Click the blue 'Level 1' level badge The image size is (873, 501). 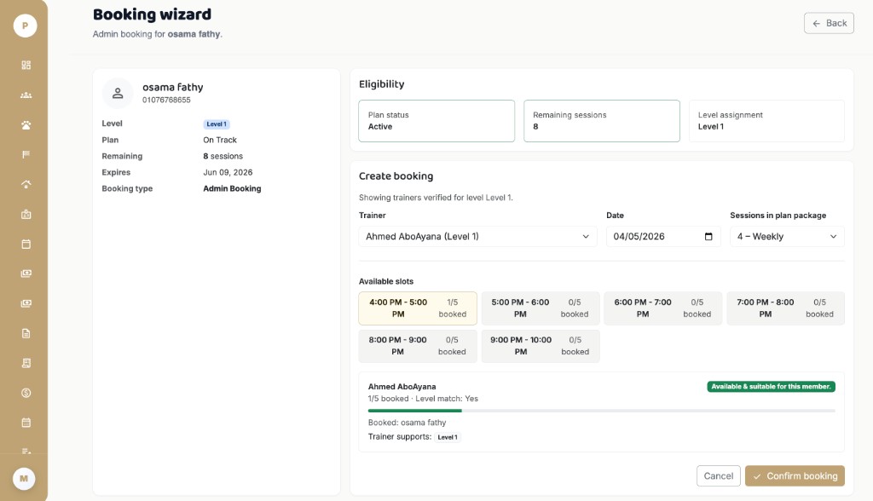pyautogui.click(x=217, y=124)
